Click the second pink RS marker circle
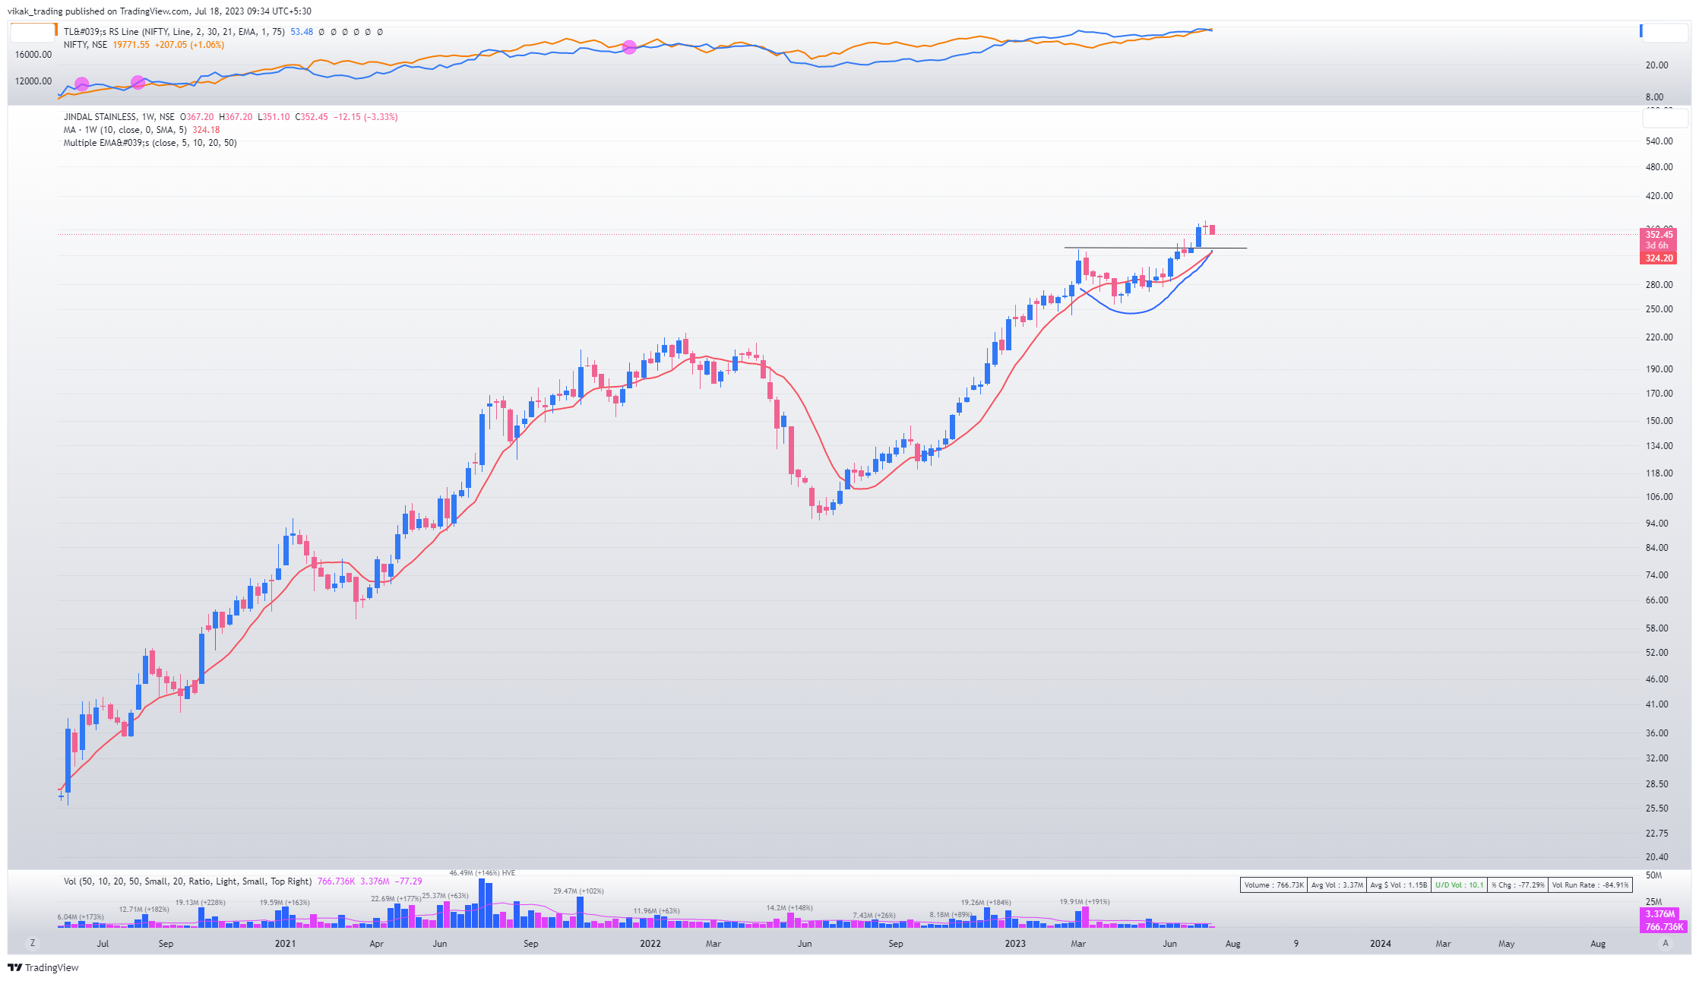This screenshot has height=981, width=1699. pos(138,82)
